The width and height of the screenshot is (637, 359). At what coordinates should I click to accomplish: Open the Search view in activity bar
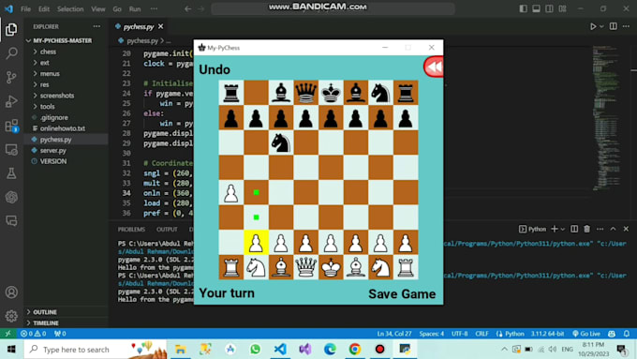[x=11, y=53]
